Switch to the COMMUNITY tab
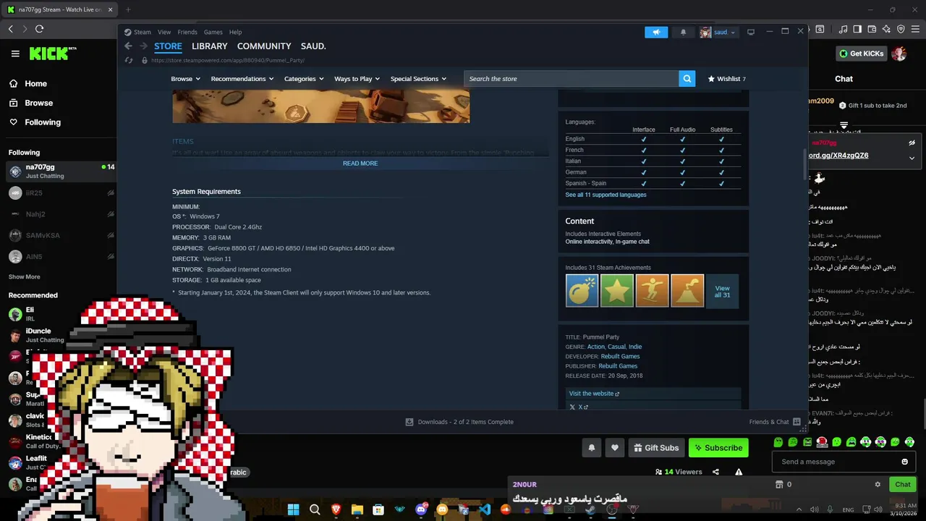926x521 pixels. [x=264, y=46]
